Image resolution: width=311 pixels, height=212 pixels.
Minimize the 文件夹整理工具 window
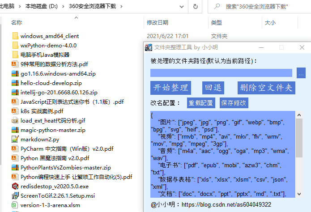(x=261, y=47)
